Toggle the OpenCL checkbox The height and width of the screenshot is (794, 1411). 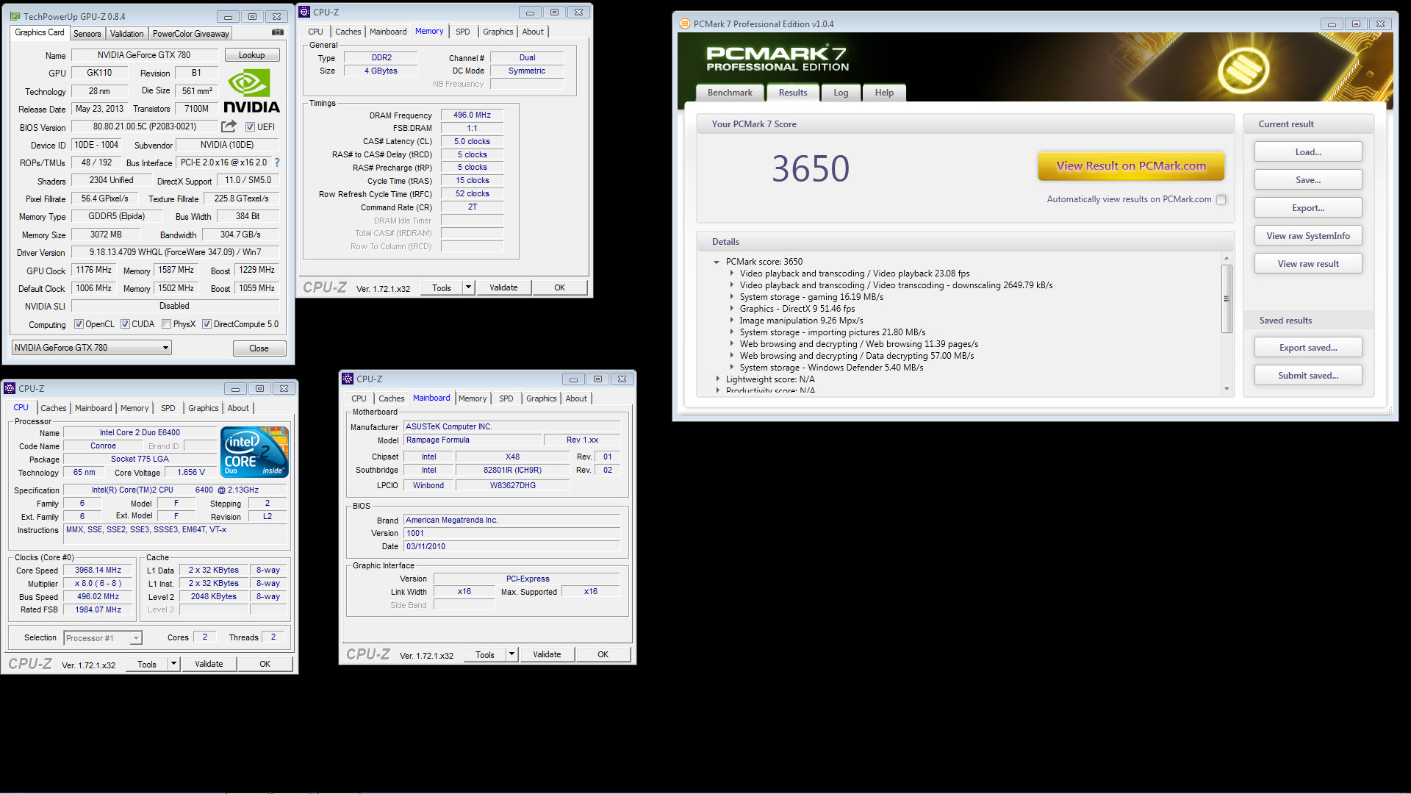point(79,324)
